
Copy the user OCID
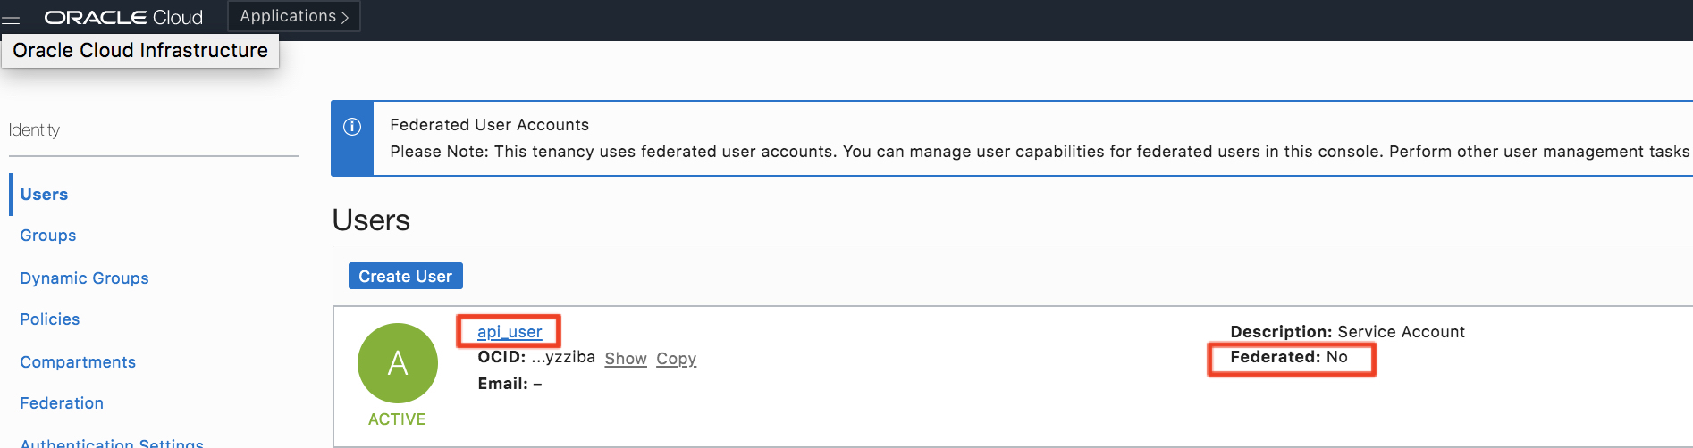coord(676,359)
